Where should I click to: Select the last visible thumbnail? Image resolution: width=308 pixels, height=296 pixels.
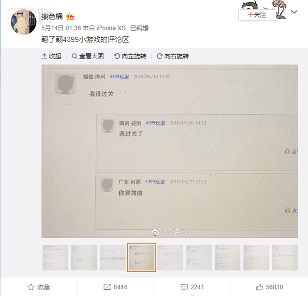click(x=285, y=257)
